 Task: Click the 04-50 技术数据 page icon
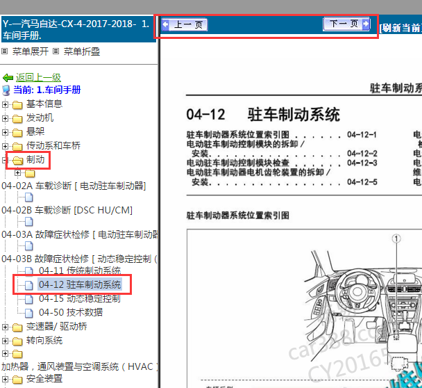[x=28, y=313]
